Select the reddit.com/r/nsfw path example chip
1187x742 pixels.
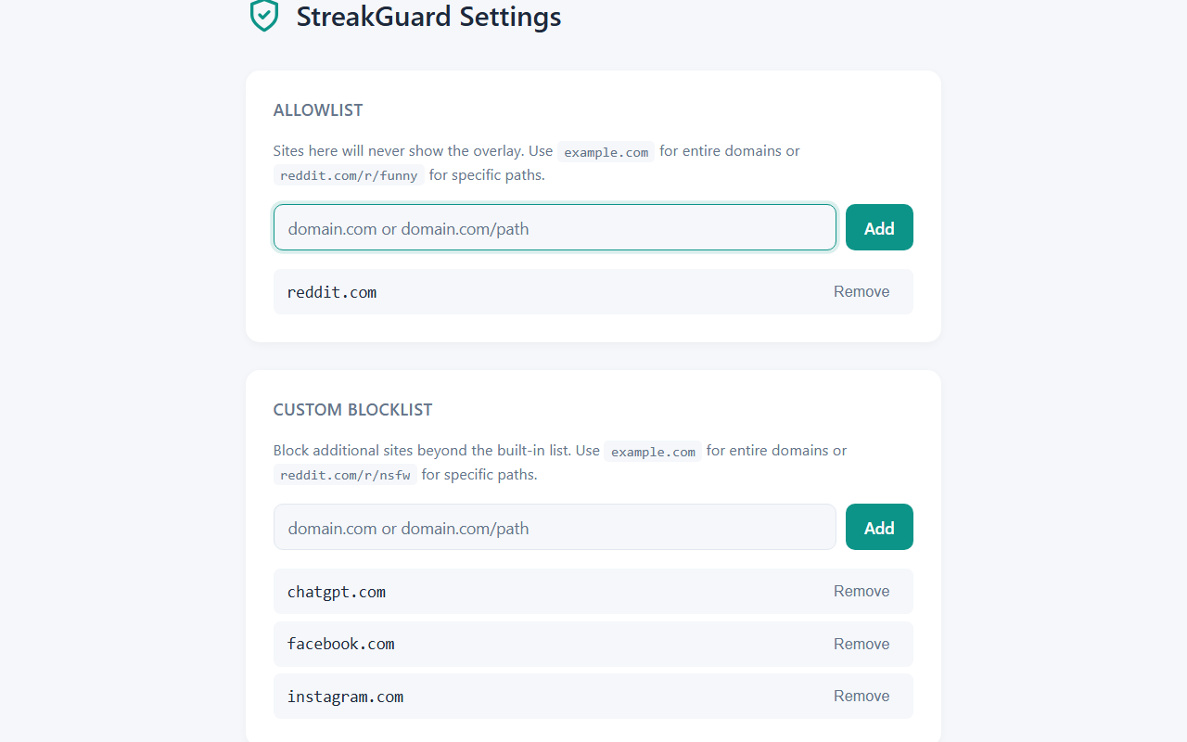tap(345, 474)
